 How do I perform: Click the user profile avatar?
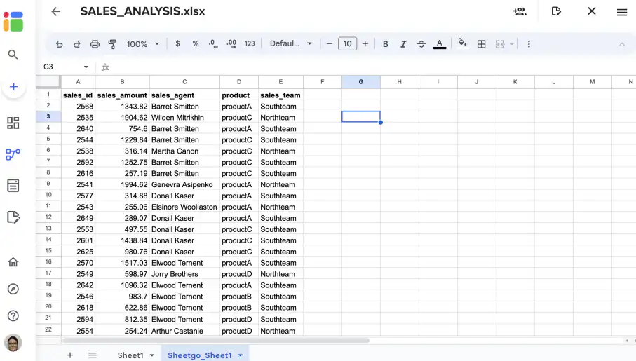(x=13, y=343)
